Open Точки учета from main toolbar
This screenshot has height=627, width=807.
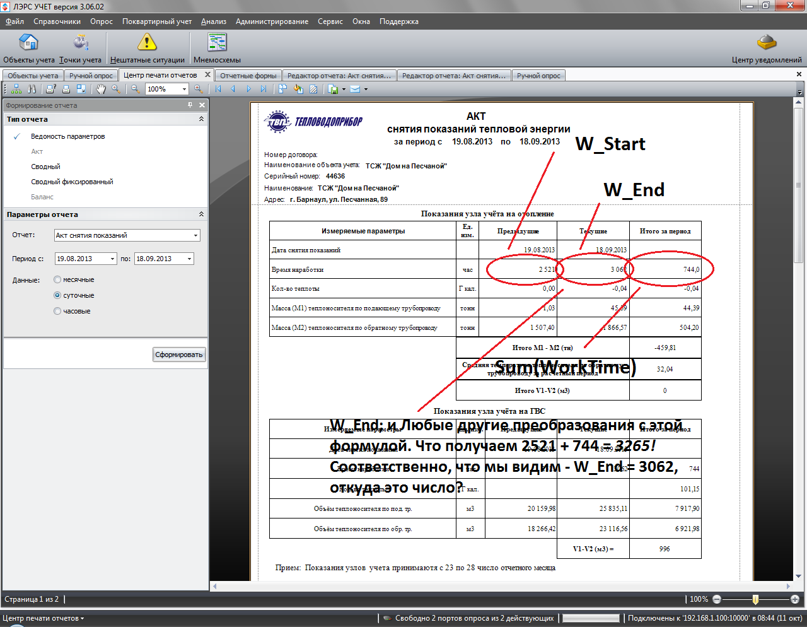[80, 49]
